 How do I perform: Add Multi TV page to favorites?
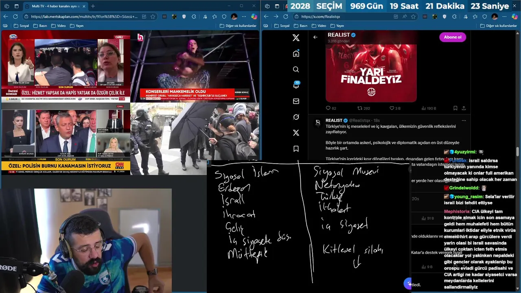pyautogui.click(x=153, y=17)
